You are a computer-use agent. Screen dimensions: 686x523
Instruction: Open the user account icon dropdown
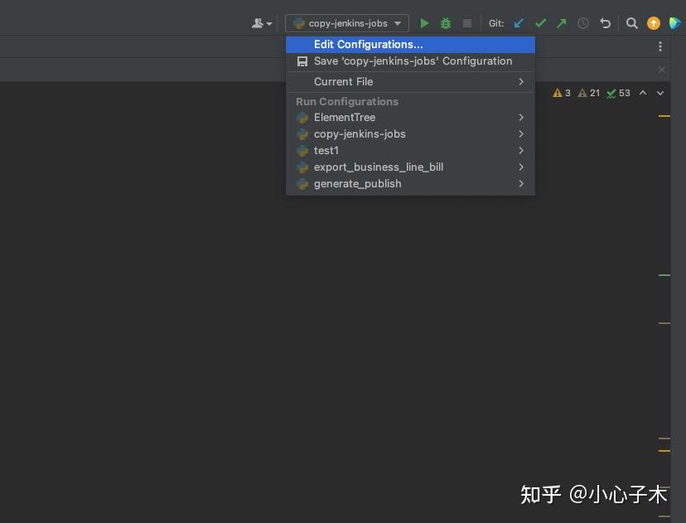pos(262,23)
